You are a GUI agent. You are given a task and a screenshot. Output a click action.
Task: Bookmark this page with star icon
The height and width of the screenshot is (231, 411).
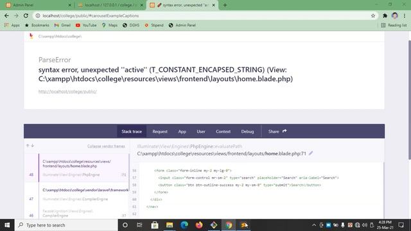373,15
